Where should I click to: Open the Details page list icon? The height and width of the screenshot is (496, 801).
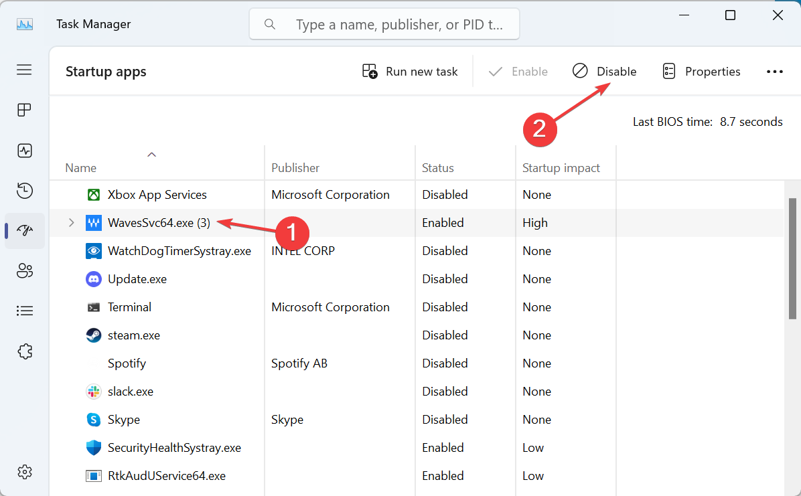(x=25, y=311)
